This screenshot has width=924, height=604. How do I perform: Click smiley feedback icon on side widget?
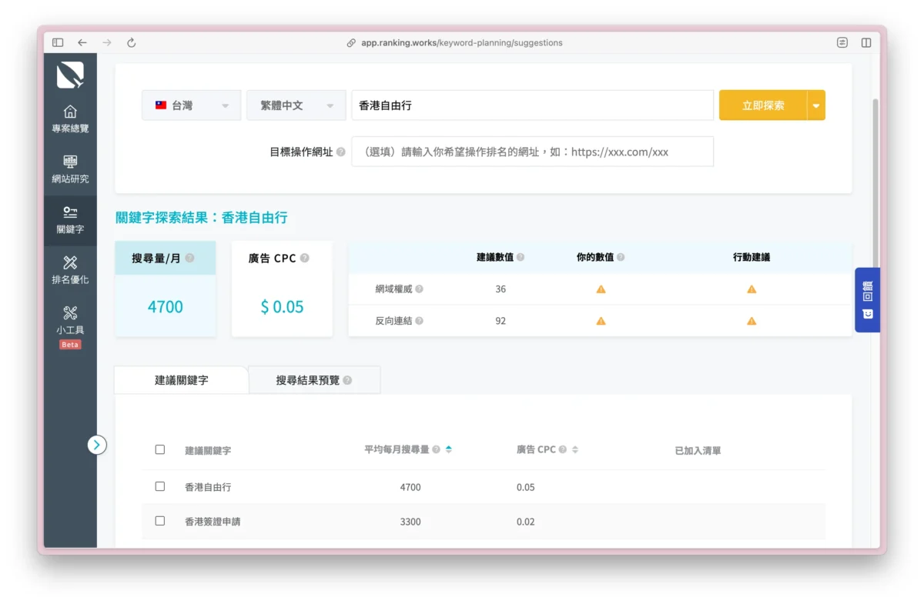pyautogui.click(x=868, y=314)
